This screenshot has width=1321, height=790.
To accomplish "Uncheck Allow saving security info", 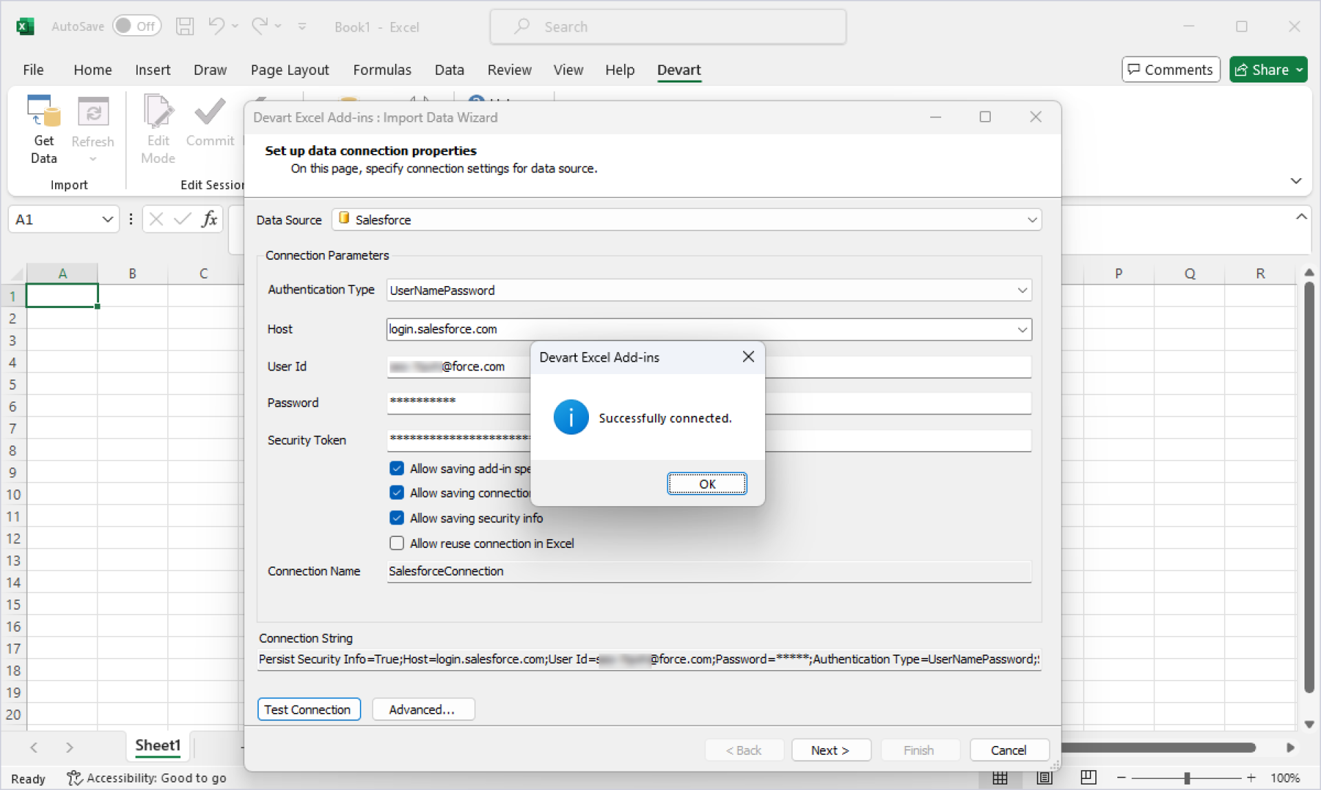I will pyautogui.click(x=397, y=518).
